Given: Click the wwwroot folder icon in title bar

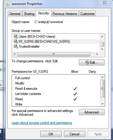Looking at the screenshot, I should coord(7,4).
